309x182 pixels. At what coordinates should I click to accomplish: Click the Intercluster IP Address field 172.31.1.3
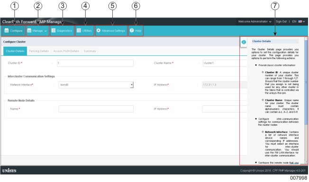pos(225,85)
